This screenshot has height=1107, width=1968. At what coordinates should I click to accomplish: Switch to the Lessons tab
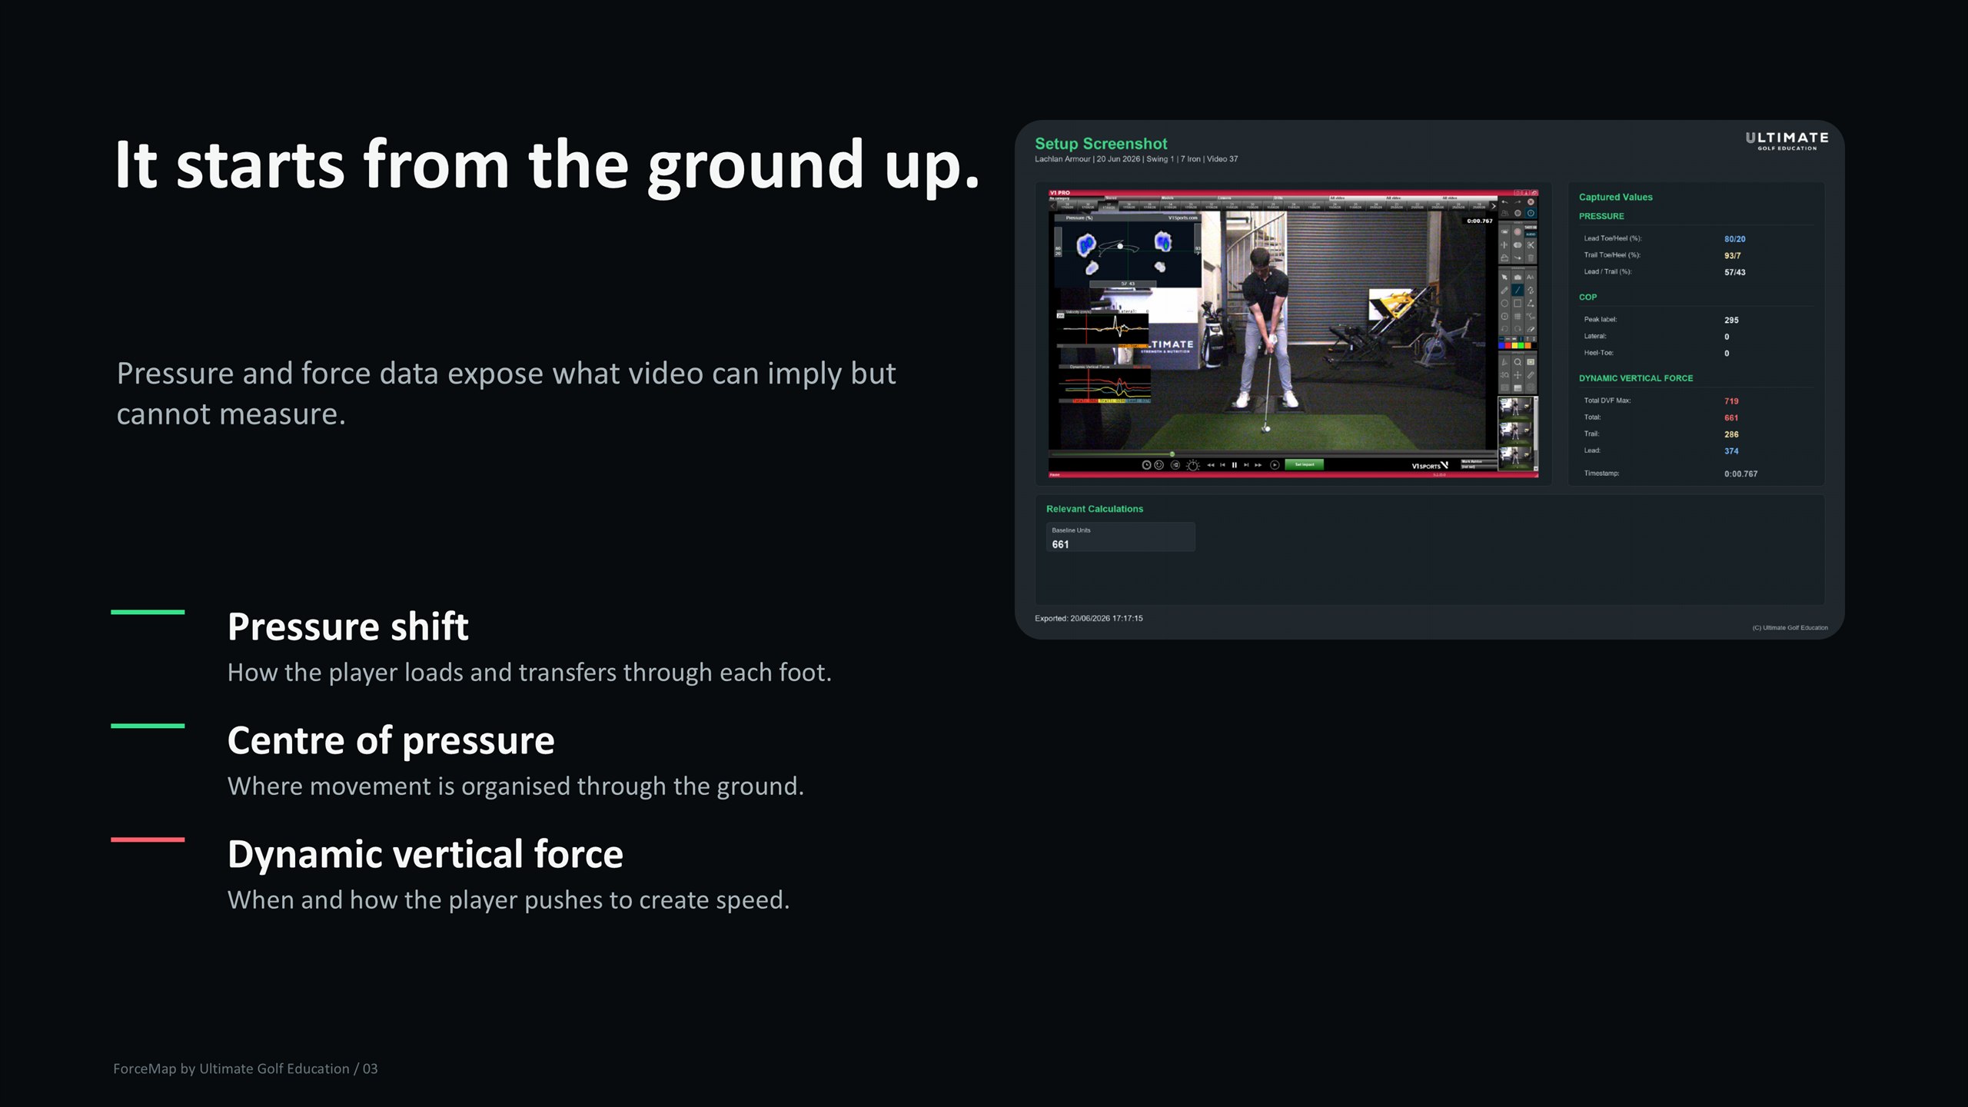(x=1245, y=198)
